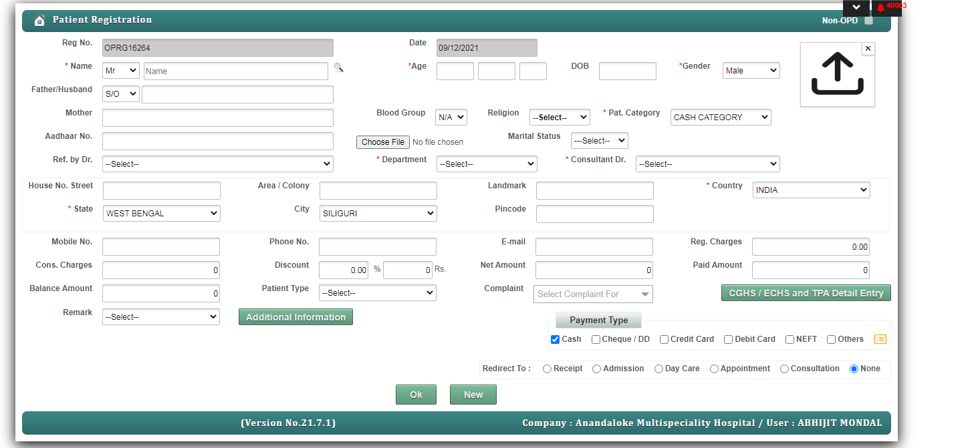Screen dimensions: 970x448
Task: Uncheck the Cash payment checkbox
Action: coord(555,339)
